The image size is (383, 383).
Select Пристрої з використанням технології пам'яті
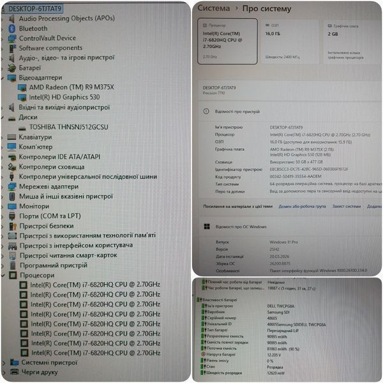[x=87, y=236]
